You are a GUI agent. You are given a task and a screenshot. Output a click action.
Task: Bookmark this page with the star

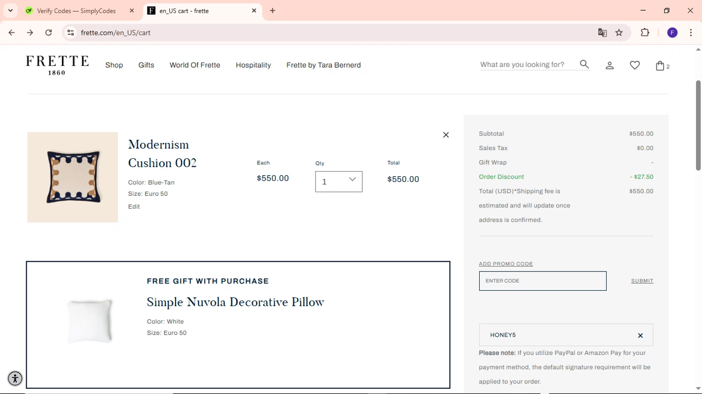[619, 33]
